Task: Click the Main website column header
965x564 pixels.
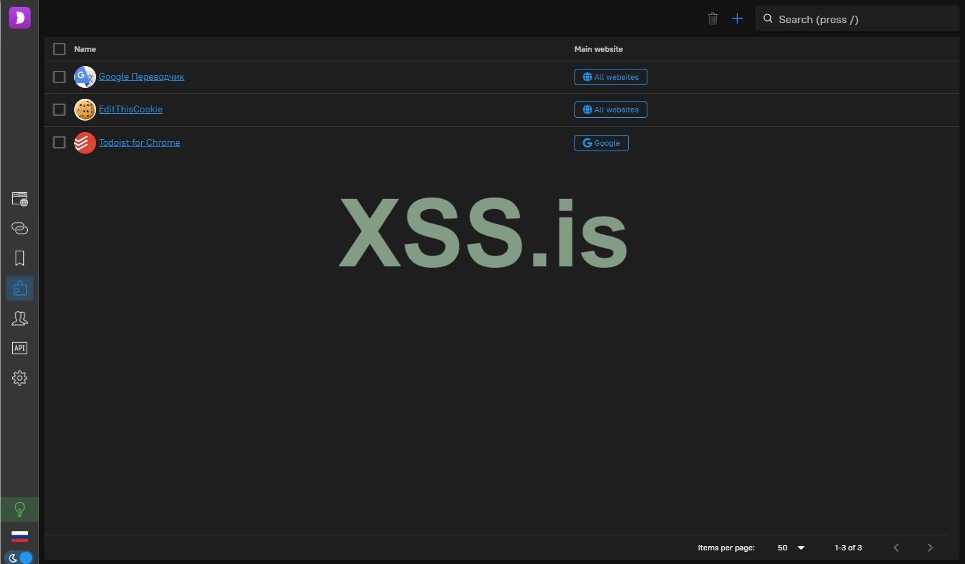Action: coord(598,49)
